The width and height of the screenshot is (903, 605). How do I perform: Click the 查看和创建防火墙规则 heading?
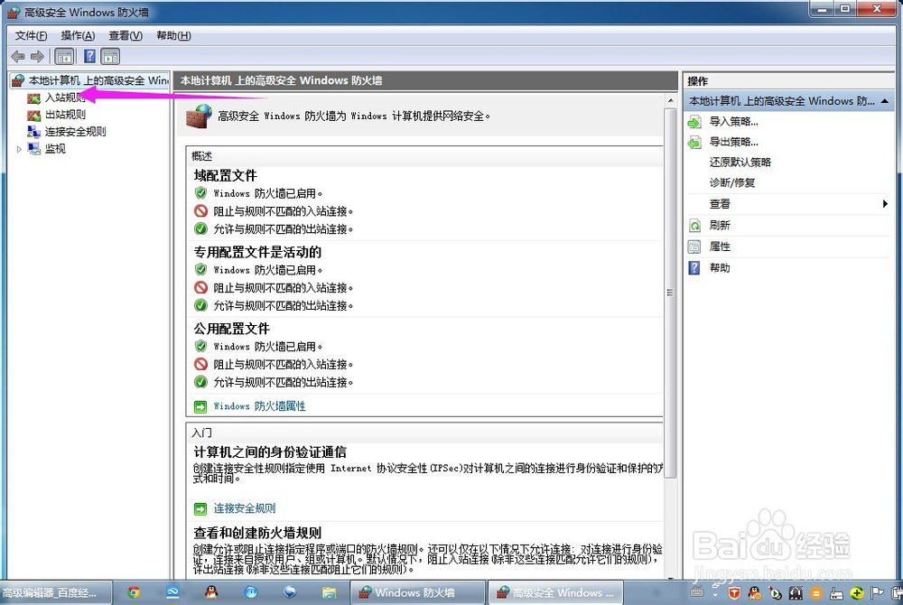(257, 533)
